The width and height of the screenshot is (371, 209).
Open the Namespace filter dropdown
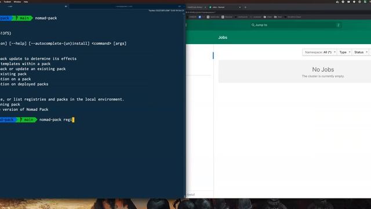319,52
